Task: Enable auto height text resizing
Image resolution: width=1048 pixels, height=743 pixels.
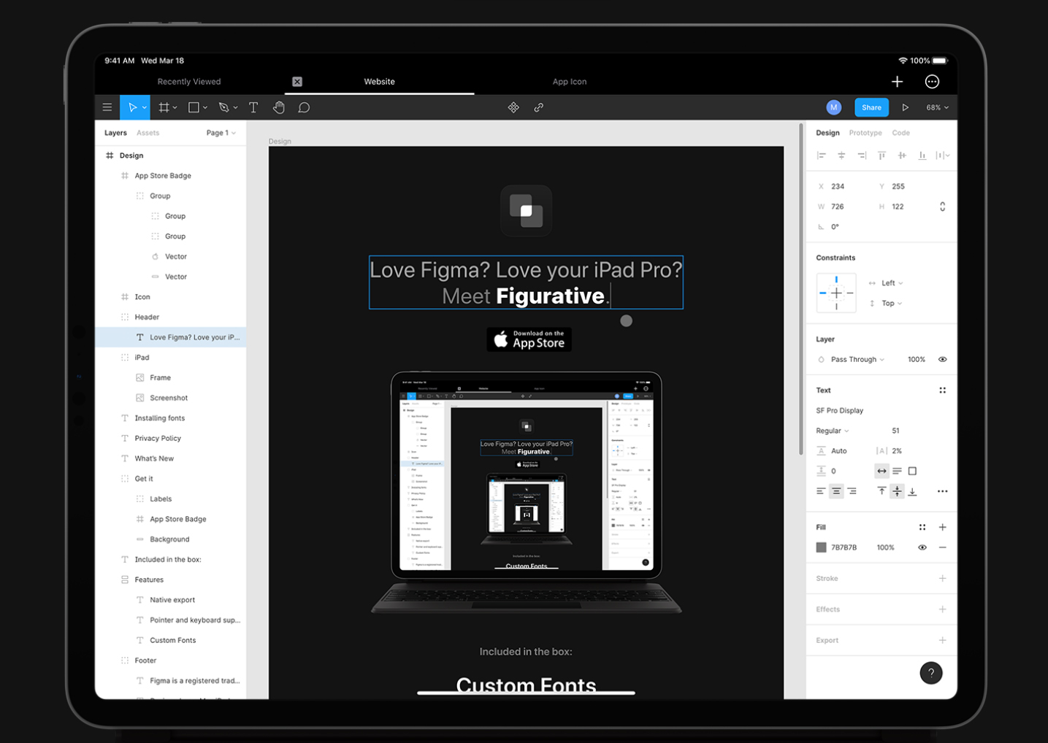Action: click(x=897, y=471)
